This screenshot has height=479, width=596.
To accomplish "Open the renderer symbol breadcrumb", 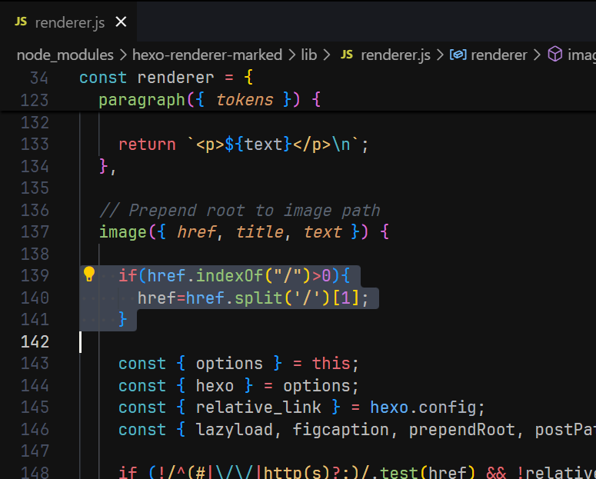I will [498, 55].
